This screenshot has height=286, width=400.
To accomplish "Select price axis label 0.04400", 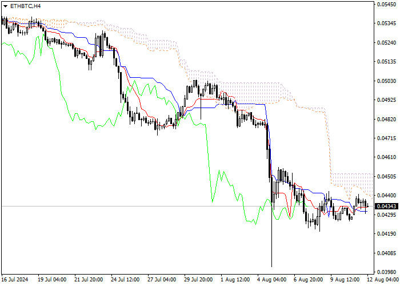I will point(386,196).
